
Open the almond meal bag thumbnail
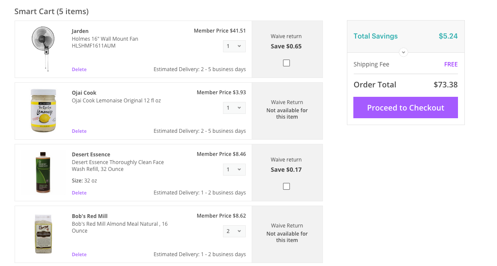(x=43, y=233)
